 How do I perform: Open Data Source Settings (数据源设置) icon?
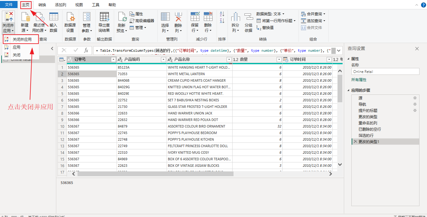tap(70, 17)
